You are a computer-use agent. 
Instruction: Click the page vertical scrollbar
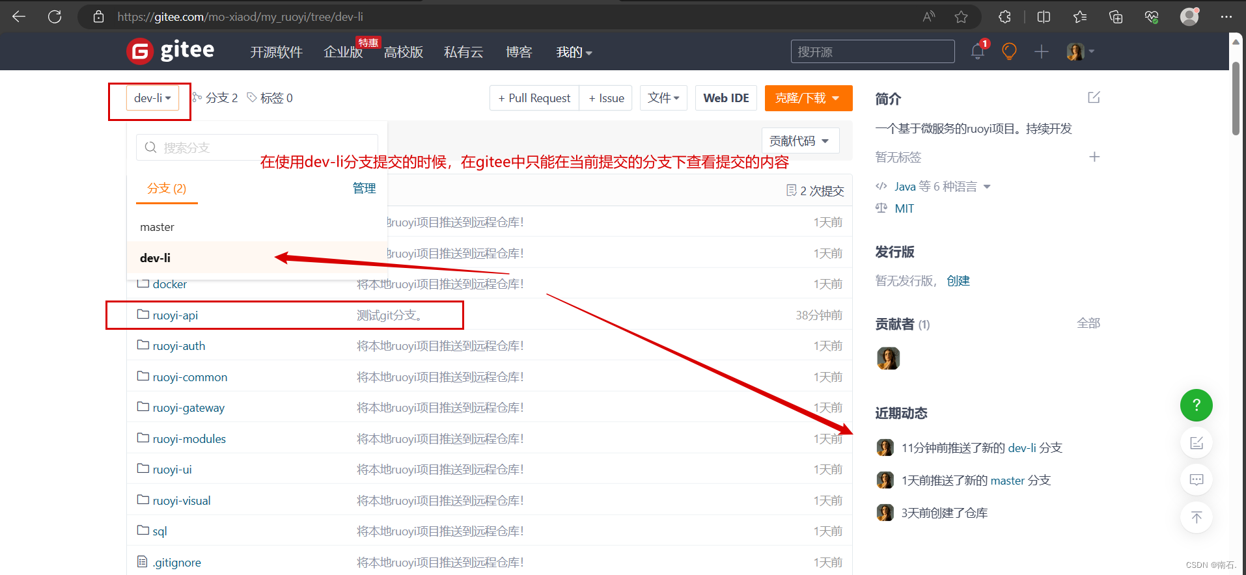1236,98
